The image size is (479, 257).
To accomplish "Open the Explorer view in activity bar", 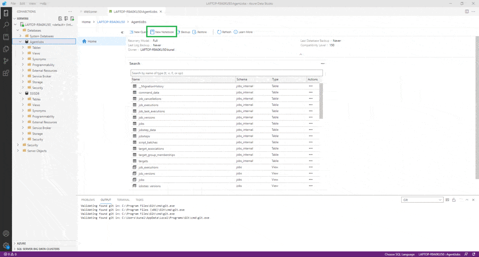I will [x=6, y=49].
